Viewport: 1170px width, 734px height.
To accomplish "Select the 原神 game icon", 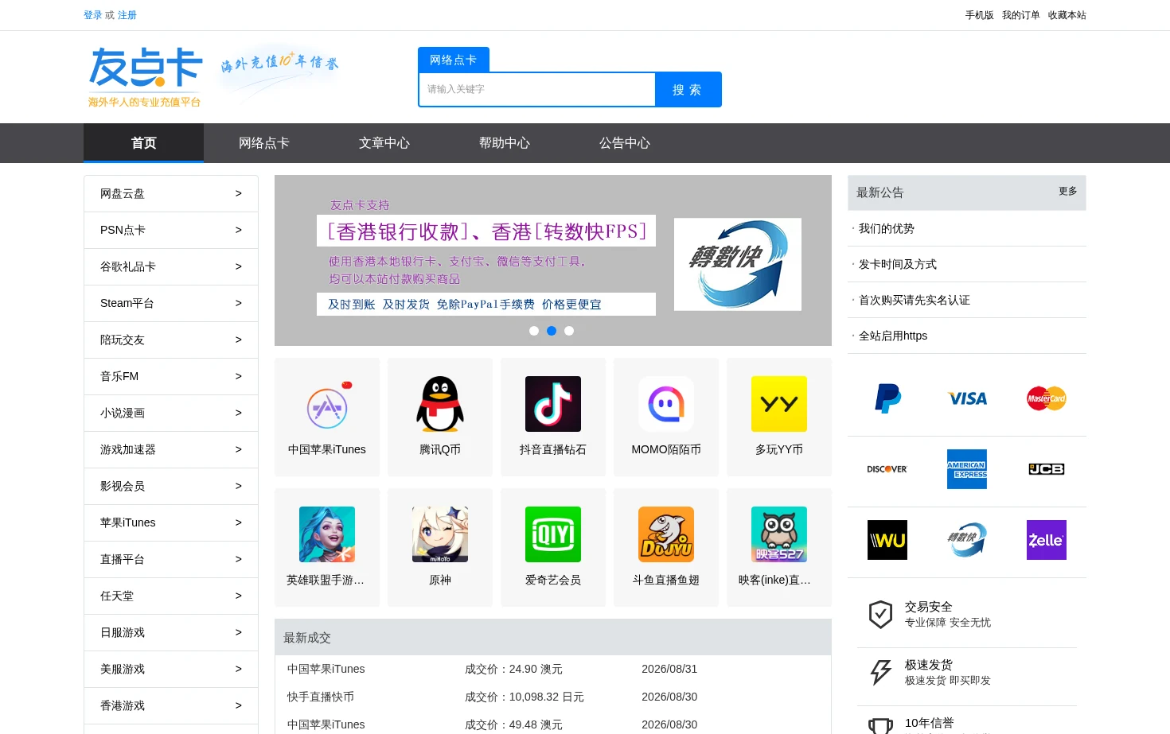I will point(440,534).
